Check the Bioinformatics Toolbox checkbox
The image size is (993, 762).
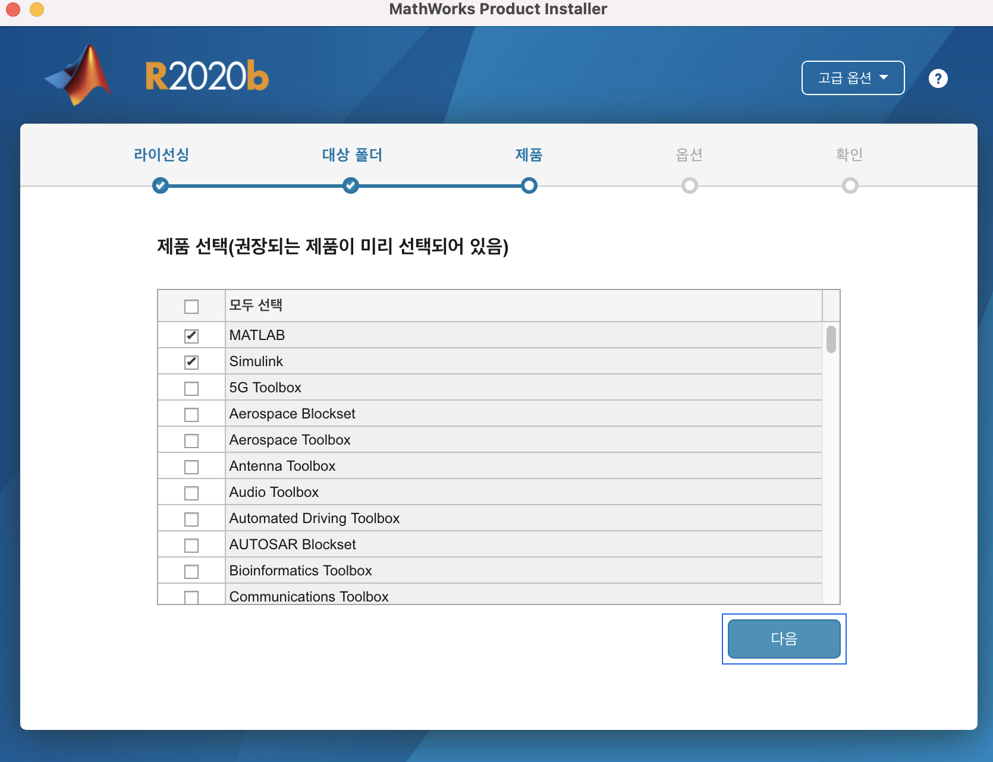(x=191, y=572)
